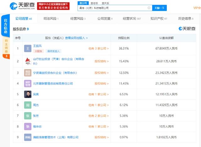Image resolution: width=201 pixels, height=147 pixels.
Task: Open the 历史信息 tab
Action: [186, 19]
